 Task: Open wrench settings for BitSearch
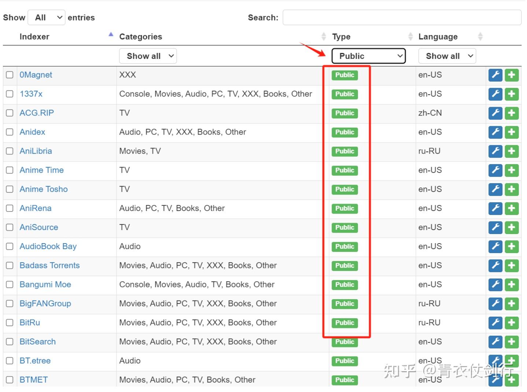(x=495, y=342)
